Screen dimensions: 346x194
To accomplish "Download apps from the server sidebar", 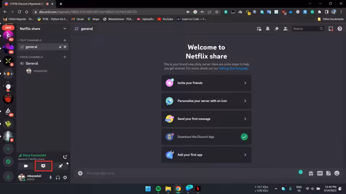I will click(x=8, y=176).
